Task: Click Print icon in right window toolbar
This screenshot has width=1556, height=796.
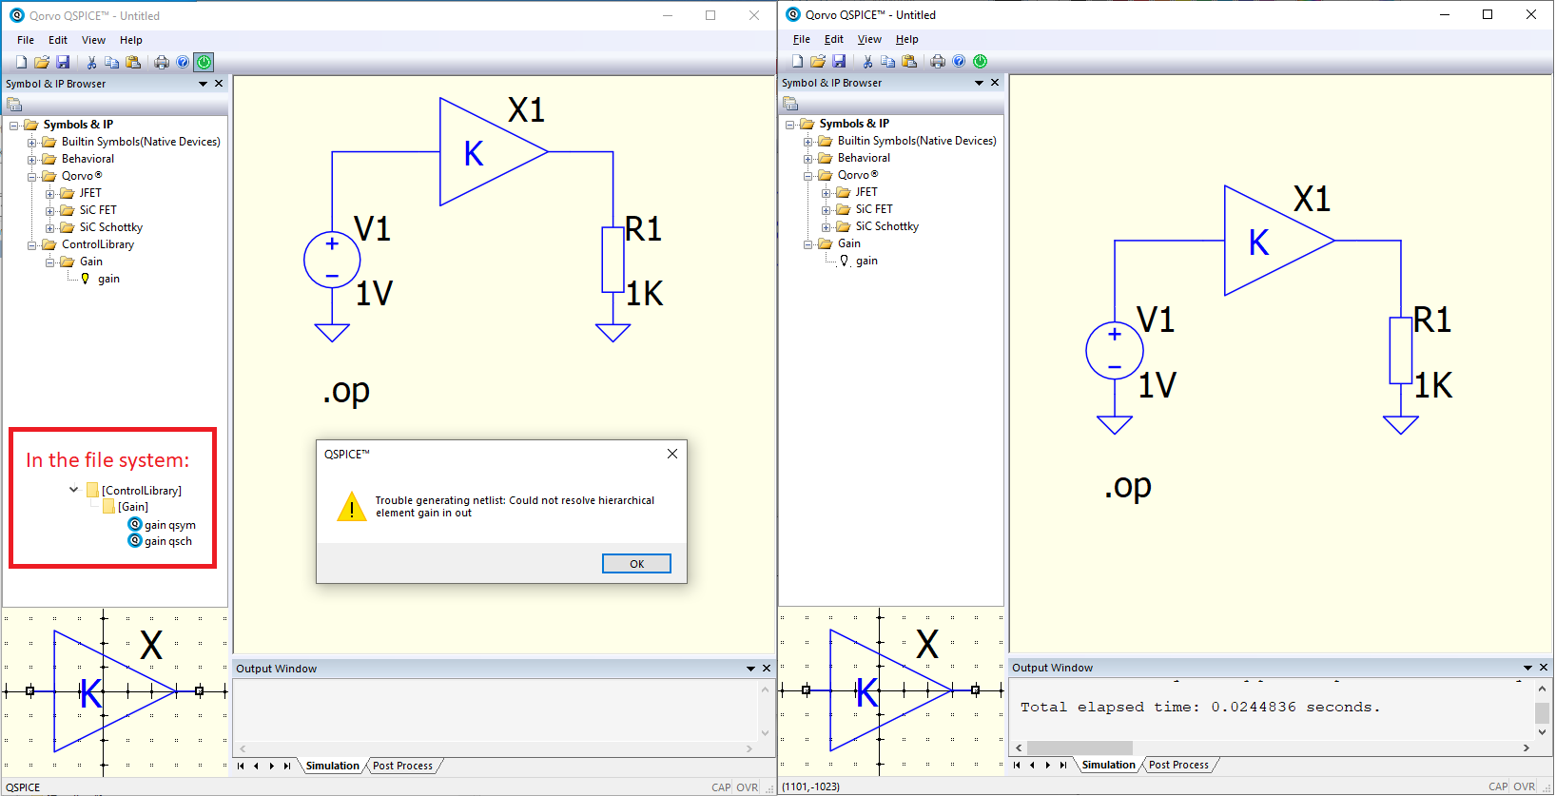Action: (938, 61)
